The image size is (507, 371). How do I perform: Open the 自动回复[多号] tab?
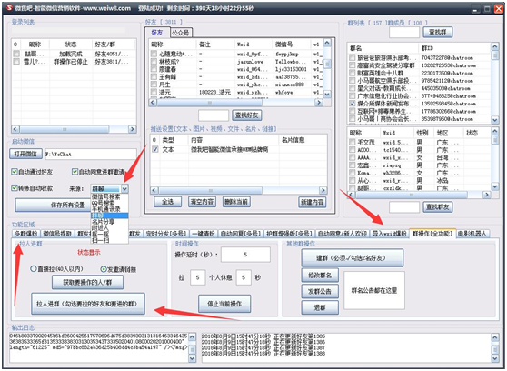pyautogui.click(x=241, y=234)
